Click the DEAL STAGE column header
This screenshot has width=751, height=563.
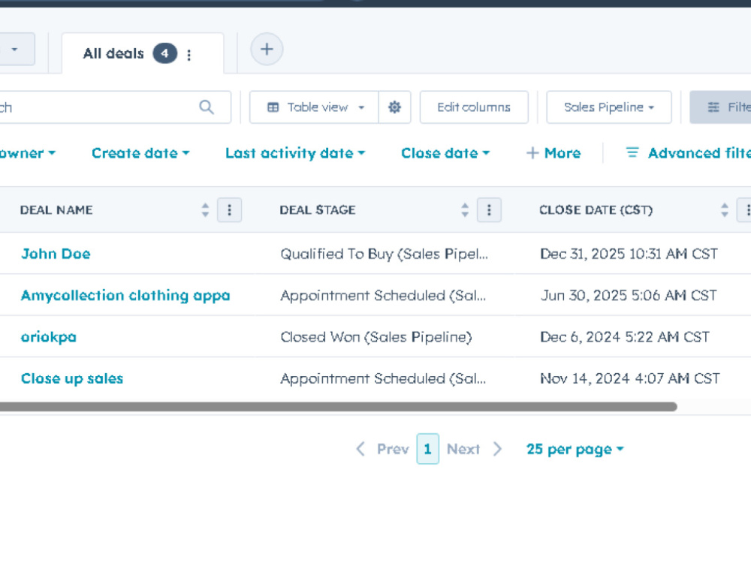[318, 210]
